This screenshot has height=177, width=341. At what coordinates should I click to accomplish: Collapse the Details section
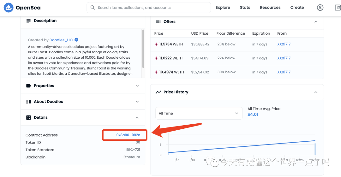click(x=137, y=117)
